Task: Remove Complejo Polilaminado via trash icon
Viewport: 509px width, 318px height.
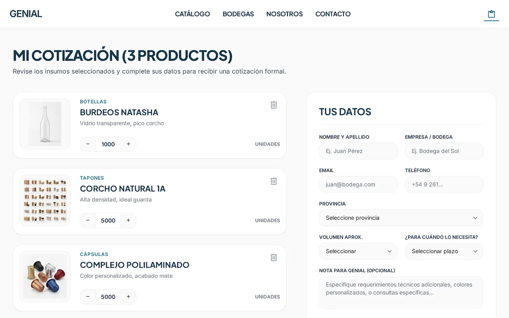Action: [274, 257]
